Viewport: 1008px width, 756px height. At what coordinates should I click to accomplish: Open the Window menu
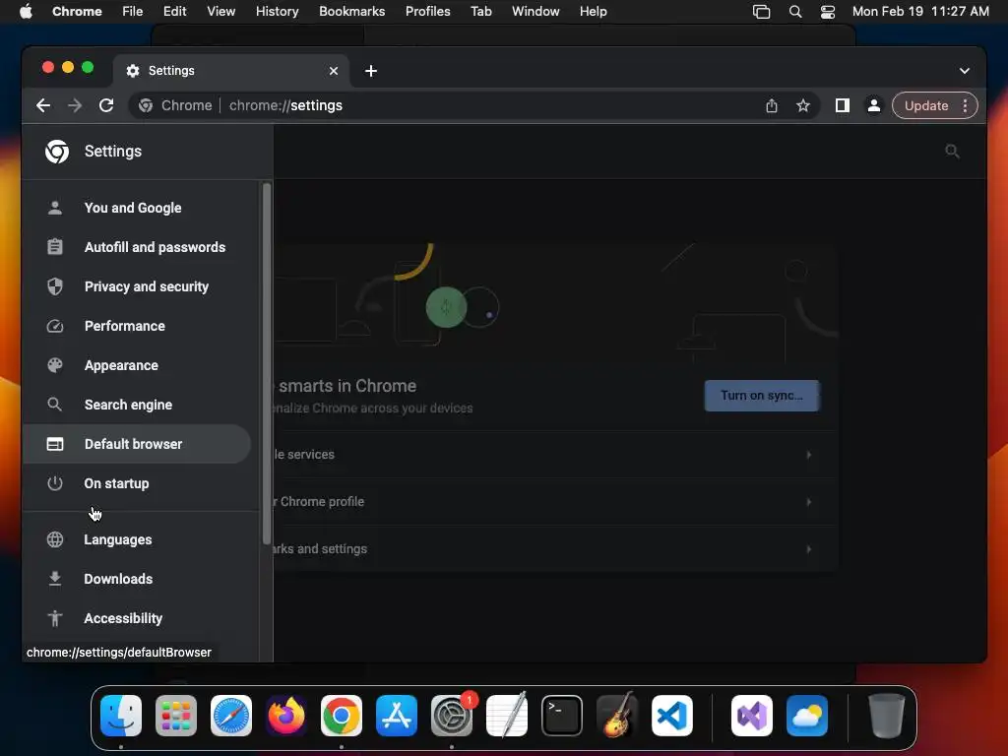click(x=535, y=12)
